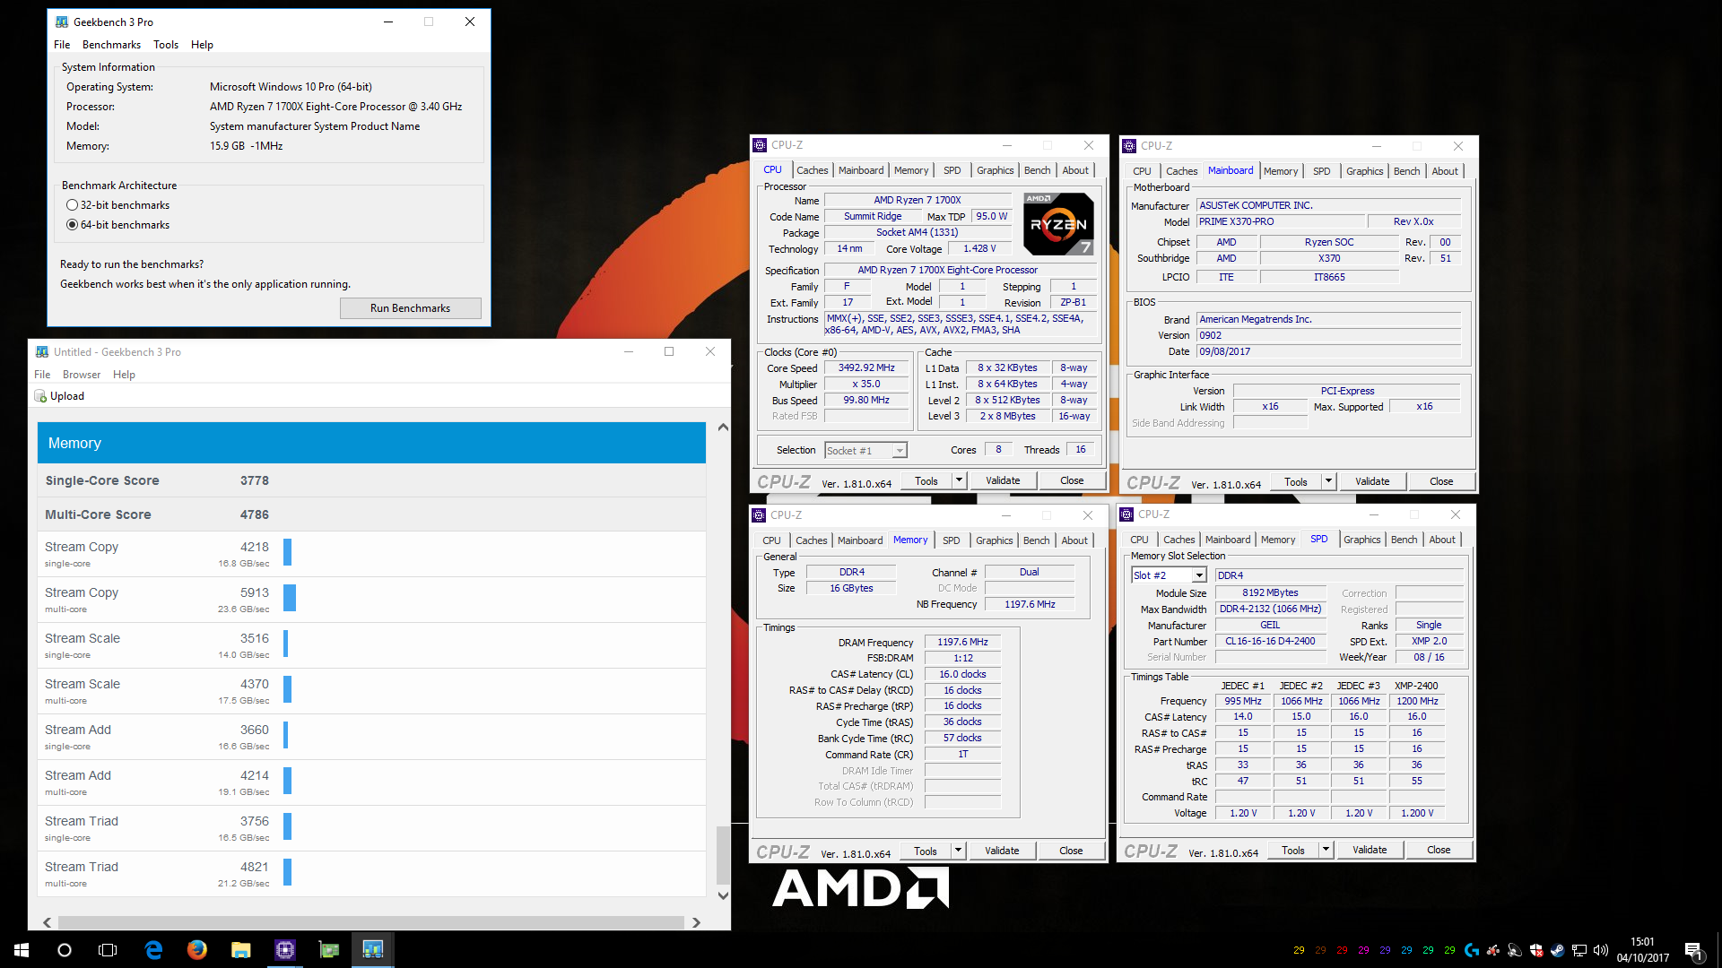The height and width of the screenshot is (968, 1722).
Task: Click the vertical scrollbar thumb in Geekbench results
Action: [723, 855]
